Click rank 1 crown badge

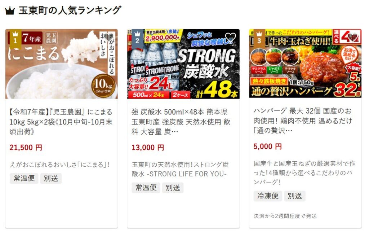(x=15, y=37)
